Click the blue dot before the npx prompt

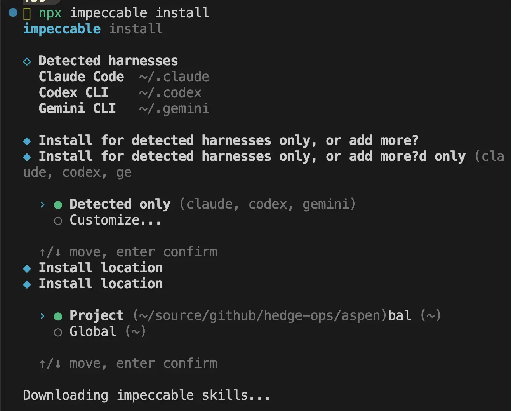pyautogui.click(x=13, y=13)
